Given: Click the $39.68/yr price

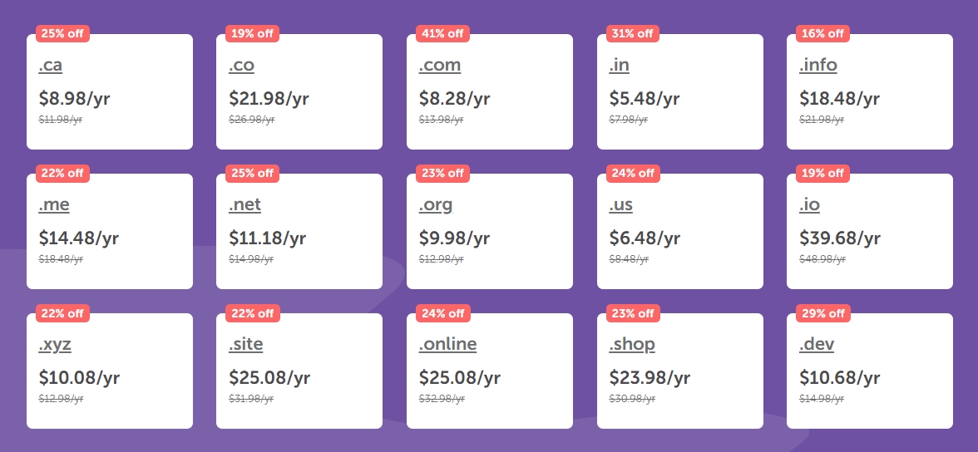Looking at the screenshot, I should coord(839,238).
